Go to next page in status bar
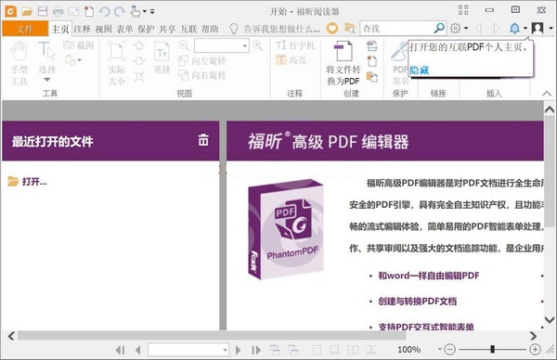Image resolution: width=557 pixels, height=360 pixels. (238, 350)
